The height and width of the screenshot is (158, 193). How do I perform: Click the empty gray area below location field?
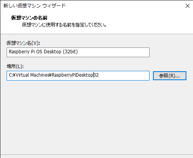pos(96,117)
